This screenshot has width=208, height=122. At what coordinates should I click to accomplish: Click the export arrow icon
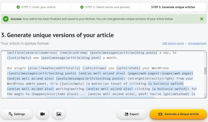(127, 114)
